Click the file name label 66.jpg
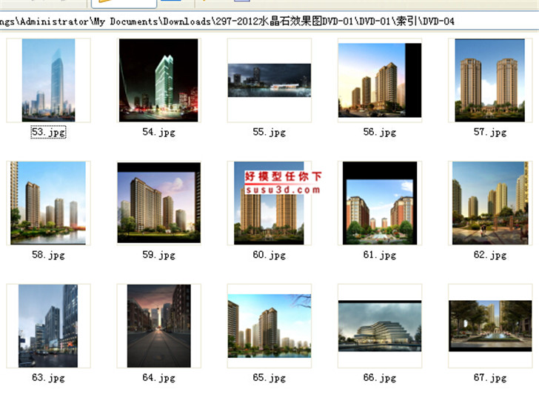 point(380,378)
